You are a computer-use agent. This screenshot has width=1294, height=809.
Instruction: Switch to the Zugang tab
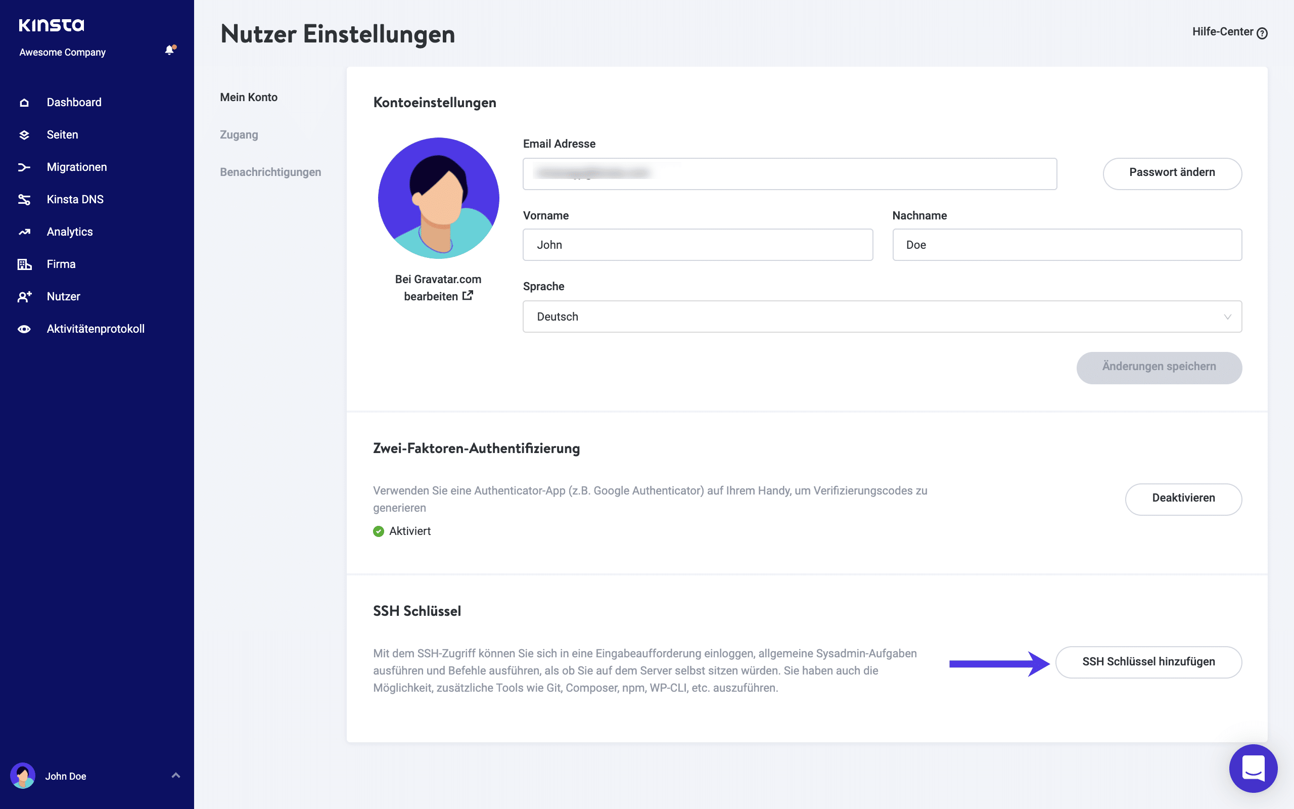point(239,135)
